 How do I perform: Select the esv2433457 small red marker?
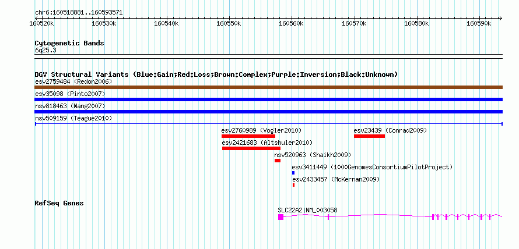click(293, 185)
